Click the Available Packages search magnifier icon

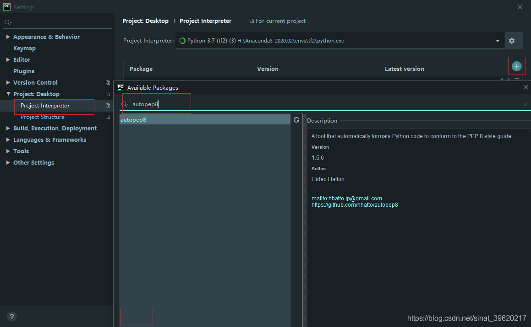(125, 104)
